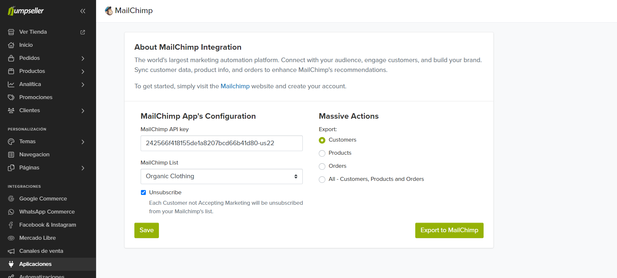The height and width of the screenshot is (278, 617).
Task: Follow the Mailchimp website link
Action: [235, 86]
